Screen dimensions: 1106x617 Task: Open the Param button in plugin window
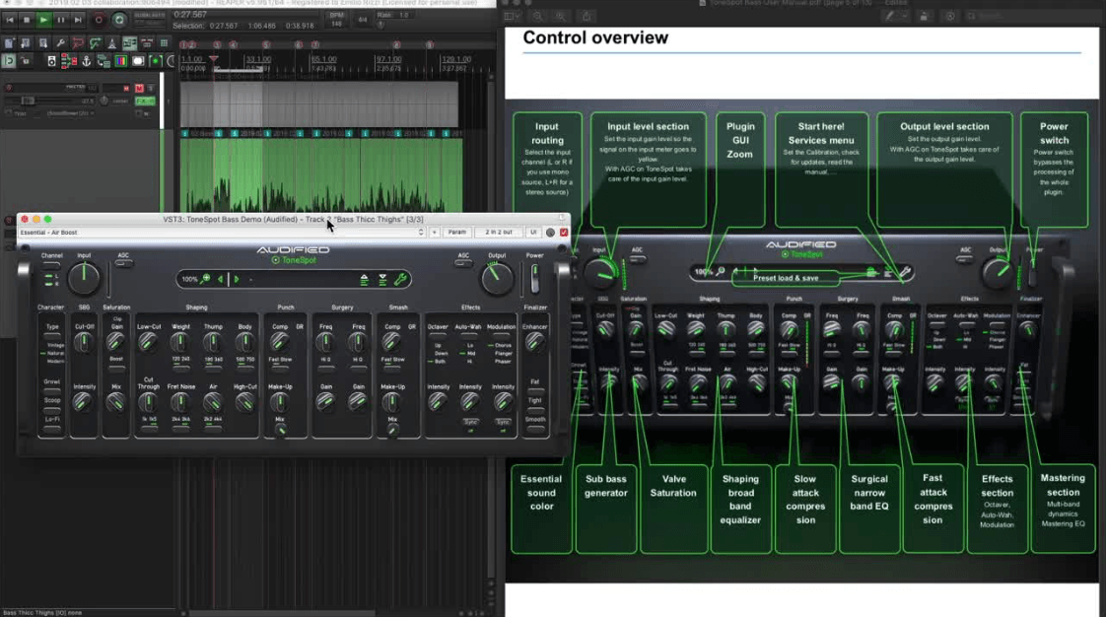[457, 232]
